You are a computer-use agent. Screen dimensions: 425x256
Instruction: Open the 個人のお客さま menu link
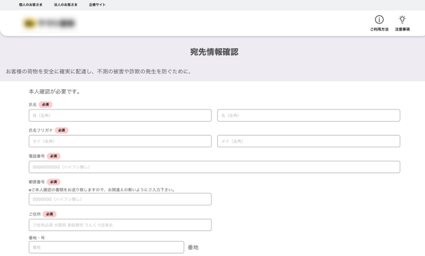tap(31, 5)
